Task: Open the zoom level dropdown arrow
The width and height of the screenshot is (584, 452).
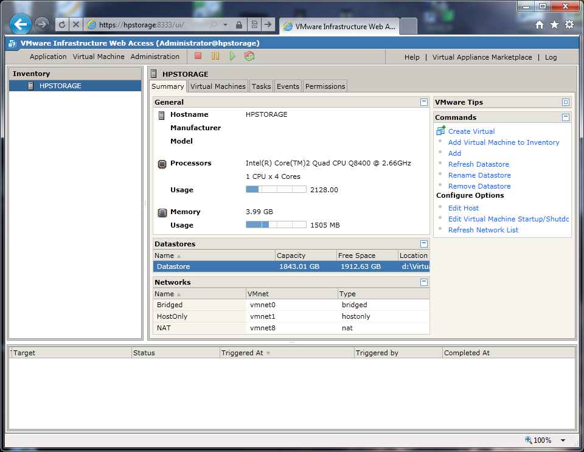Action: coord(563,440)
